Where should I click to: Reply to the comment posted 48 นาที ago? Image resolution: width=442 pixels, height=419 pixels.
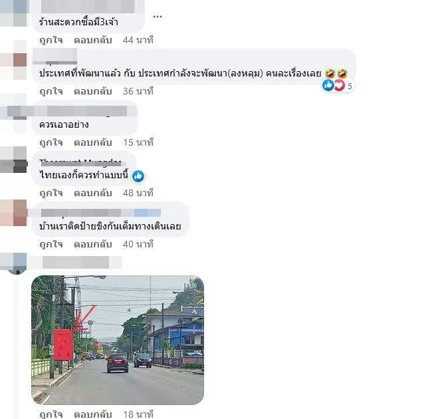pos(93,193)
